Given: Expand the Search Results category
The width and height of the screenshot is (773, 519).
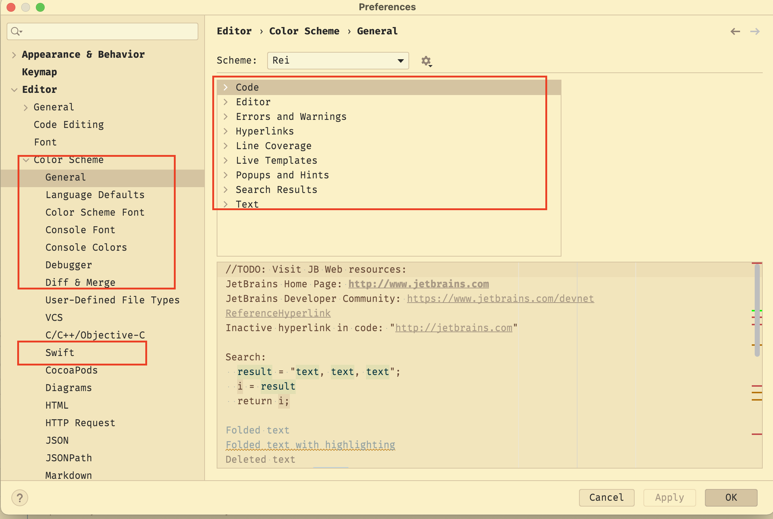Looking at the screenshot, I should (x=226, y=190).
